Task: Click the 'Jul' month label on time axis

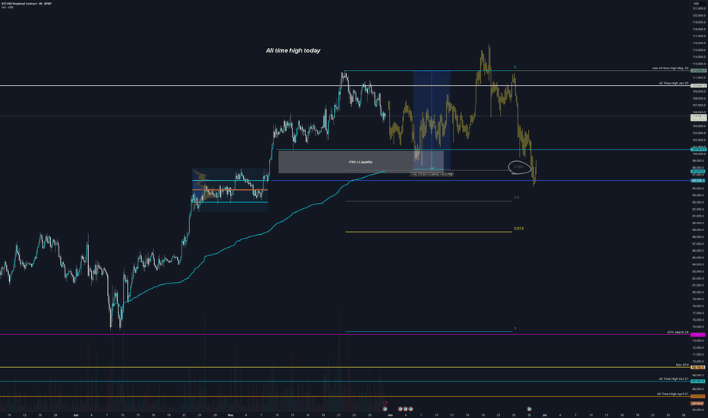Action: (545, 415)
